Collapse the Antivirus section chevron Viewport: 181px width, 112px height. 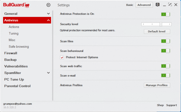pyautogui.click(x=48, y=20)
